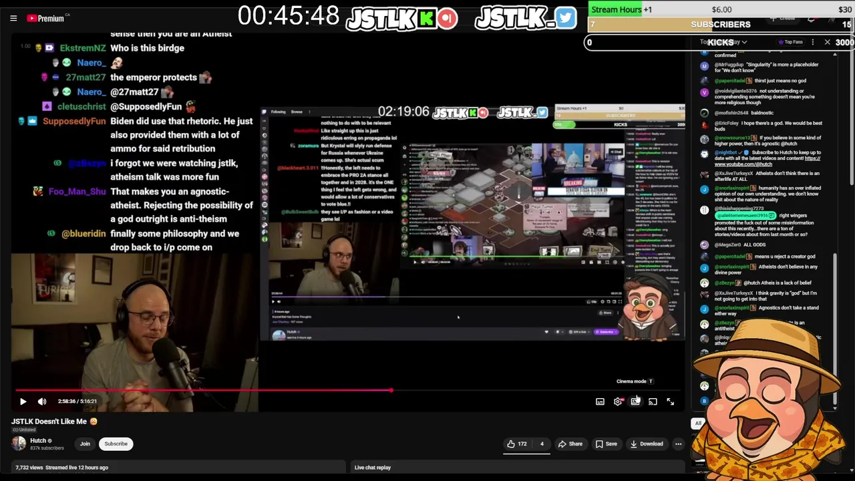The image size is (855, 481).
Task: Open the YouTube hamburger guide menu
Action: [13, 18]
